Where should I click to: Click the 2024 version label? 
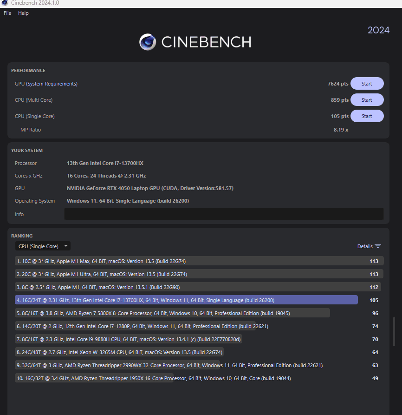click(x=378, y=30)
